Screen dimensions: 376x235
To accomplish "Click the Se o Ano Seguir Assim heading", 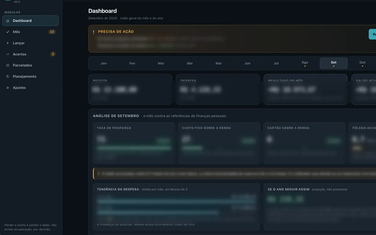I will point(289,189).
